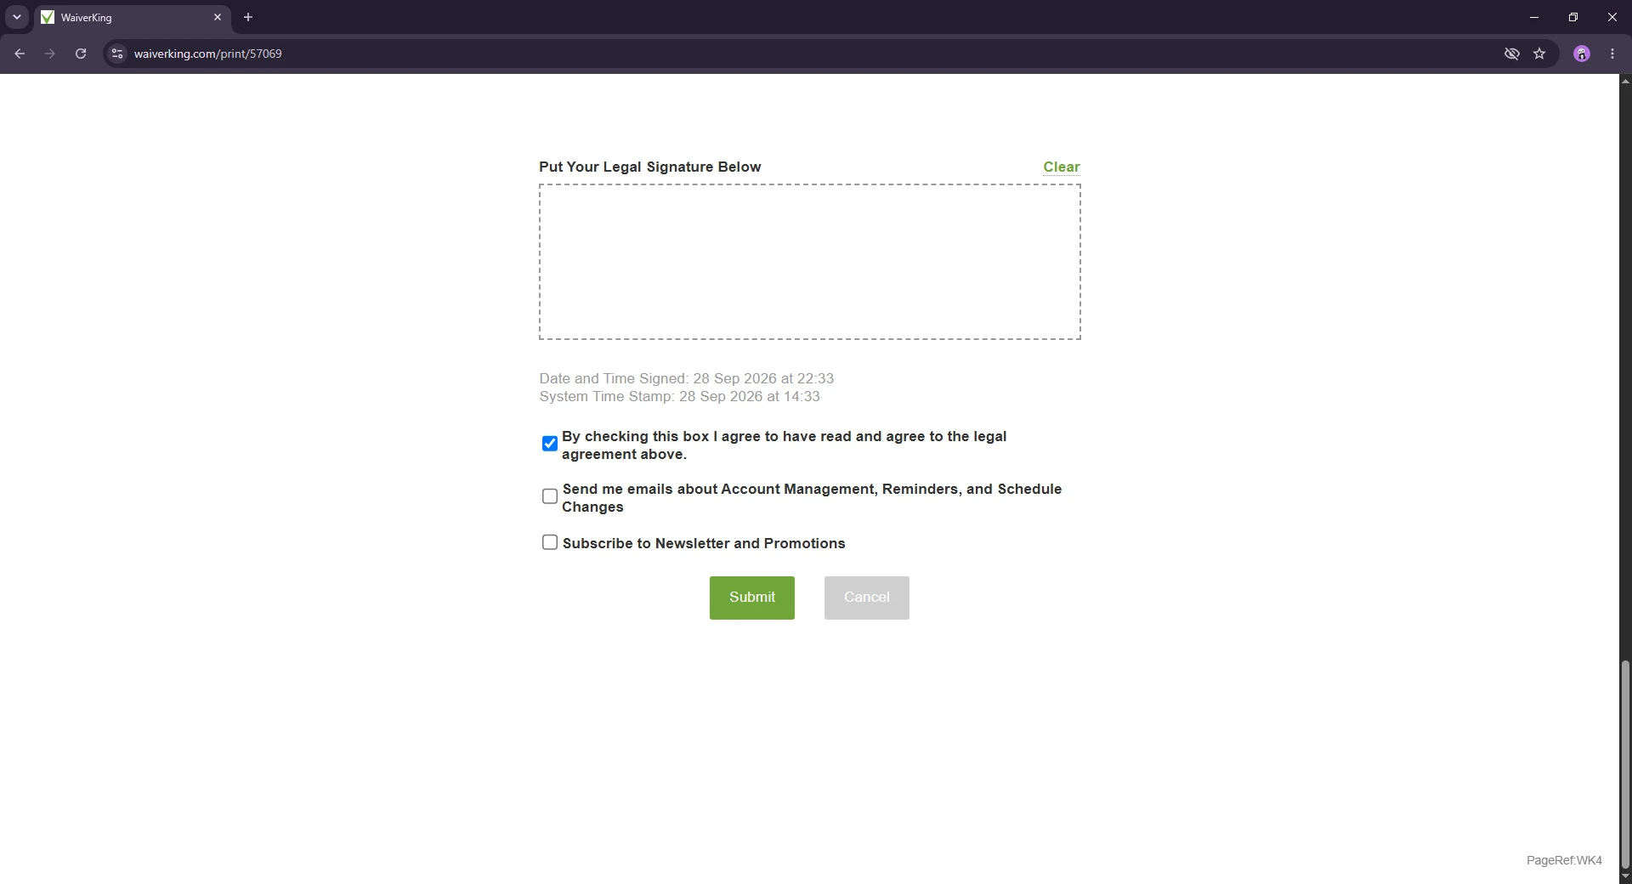
Task: Bookmark this page with the star icon
Action: (1539, 54)
